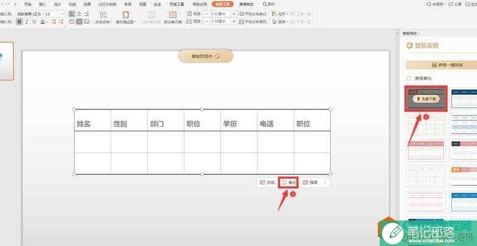
Task: Increase column width with plus button
Action: [x=234, y=22]
